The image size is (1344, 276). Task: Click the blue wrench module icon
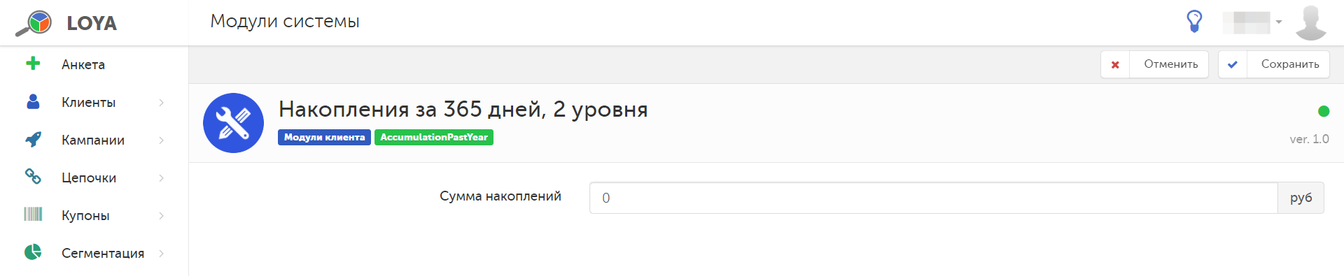point(233,123)
